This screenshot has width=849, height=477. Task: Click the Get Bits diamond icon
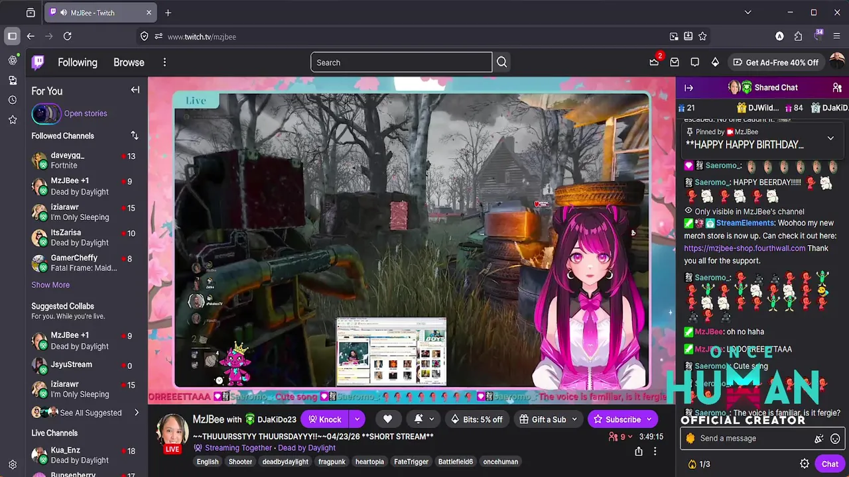pyautogui.click(x=715, y=62)
